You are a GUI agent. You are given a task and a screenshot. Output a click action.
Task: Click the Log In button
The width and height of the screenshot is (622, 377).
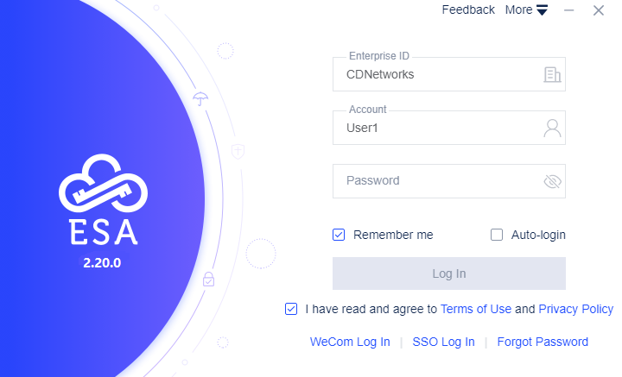[x=449, y=273]
